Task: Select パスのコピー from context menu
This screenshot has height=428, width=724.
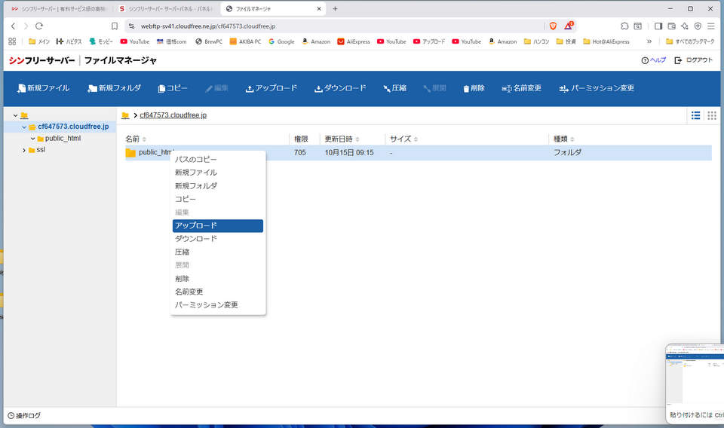Action: coord(195,160)
